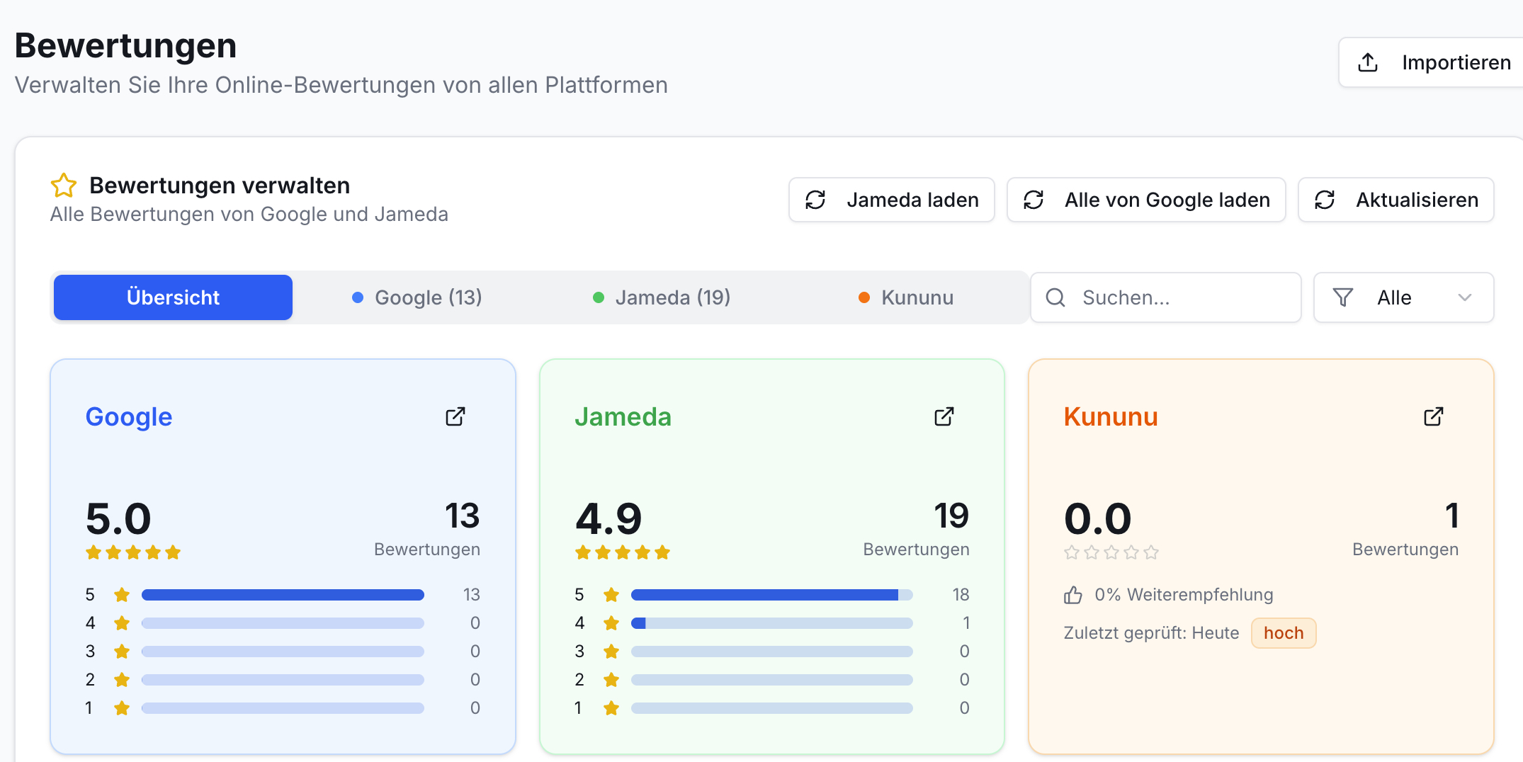Open Kununu external link icon
Viewport: 1523px width, 762px height.
coord(1434,416)
